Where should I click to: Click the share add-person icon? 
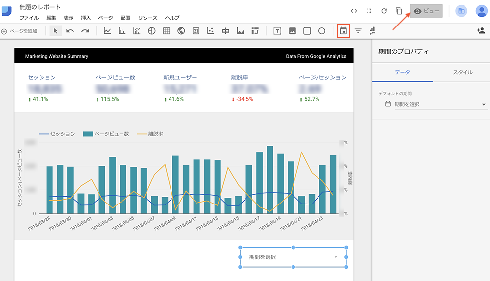(480, 31)
